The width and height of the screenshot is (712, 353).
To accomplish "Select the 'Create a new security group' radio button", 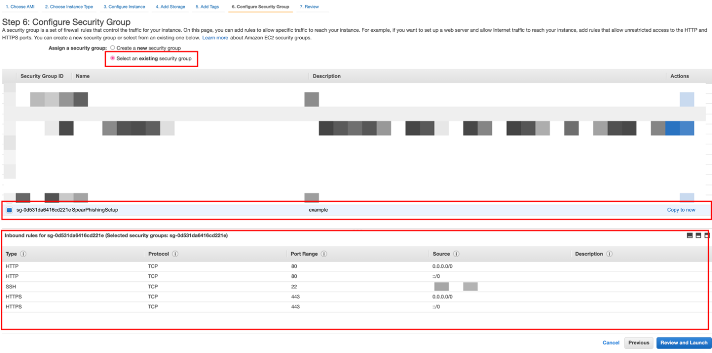I will click(x=113, y=48).
